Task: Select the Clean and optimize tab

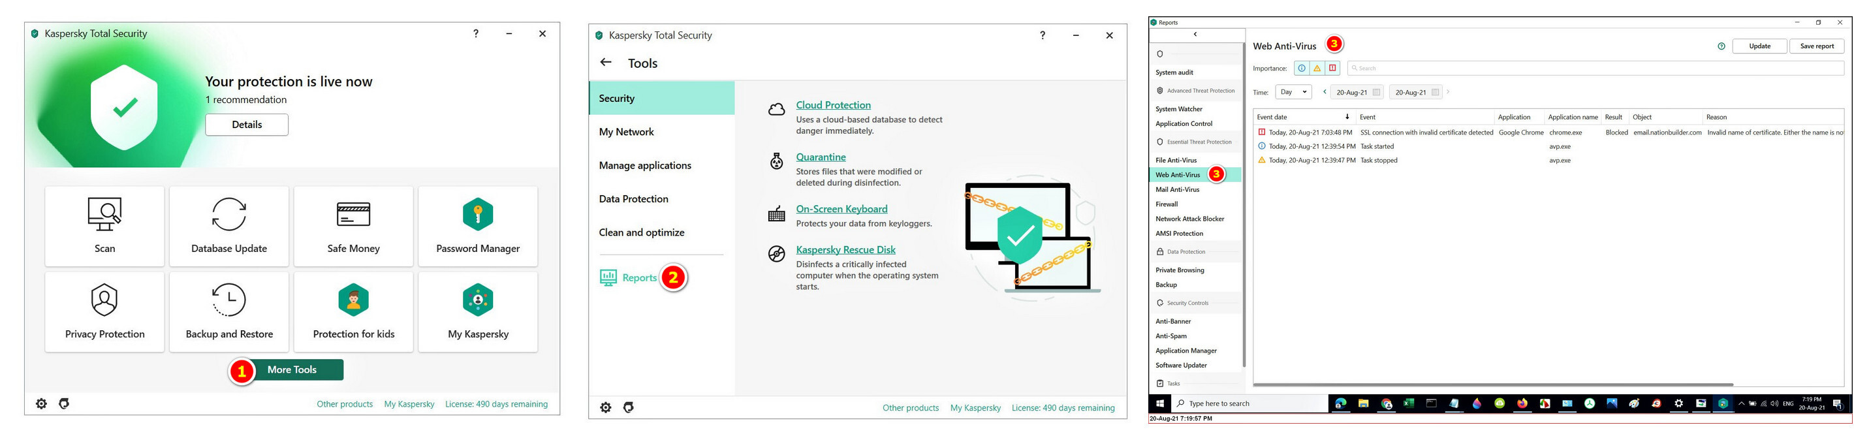Action: coord(662,232)
